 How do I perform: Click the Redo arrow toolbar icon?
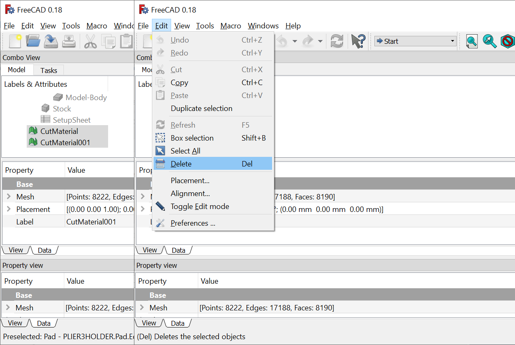pos(308,41)
